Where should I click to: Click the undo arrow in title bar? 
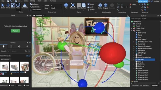(x=11, y=1)
